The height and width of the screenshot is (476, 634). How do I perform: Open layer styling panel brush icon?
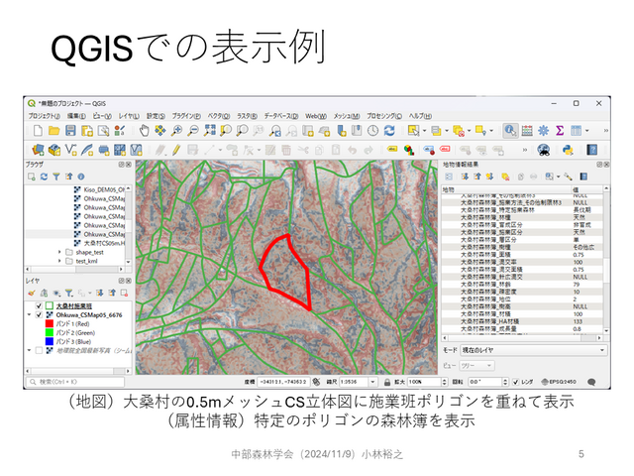click(32, 293)
